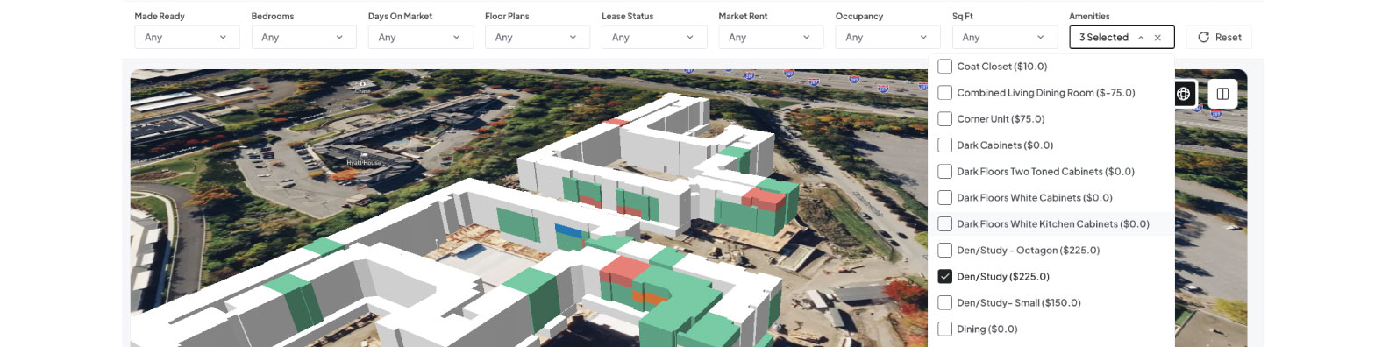Screen dimensions: 1389x347
Task: Check Dark Cabinets ($0.0) option
Action: [x=944, y=145]
